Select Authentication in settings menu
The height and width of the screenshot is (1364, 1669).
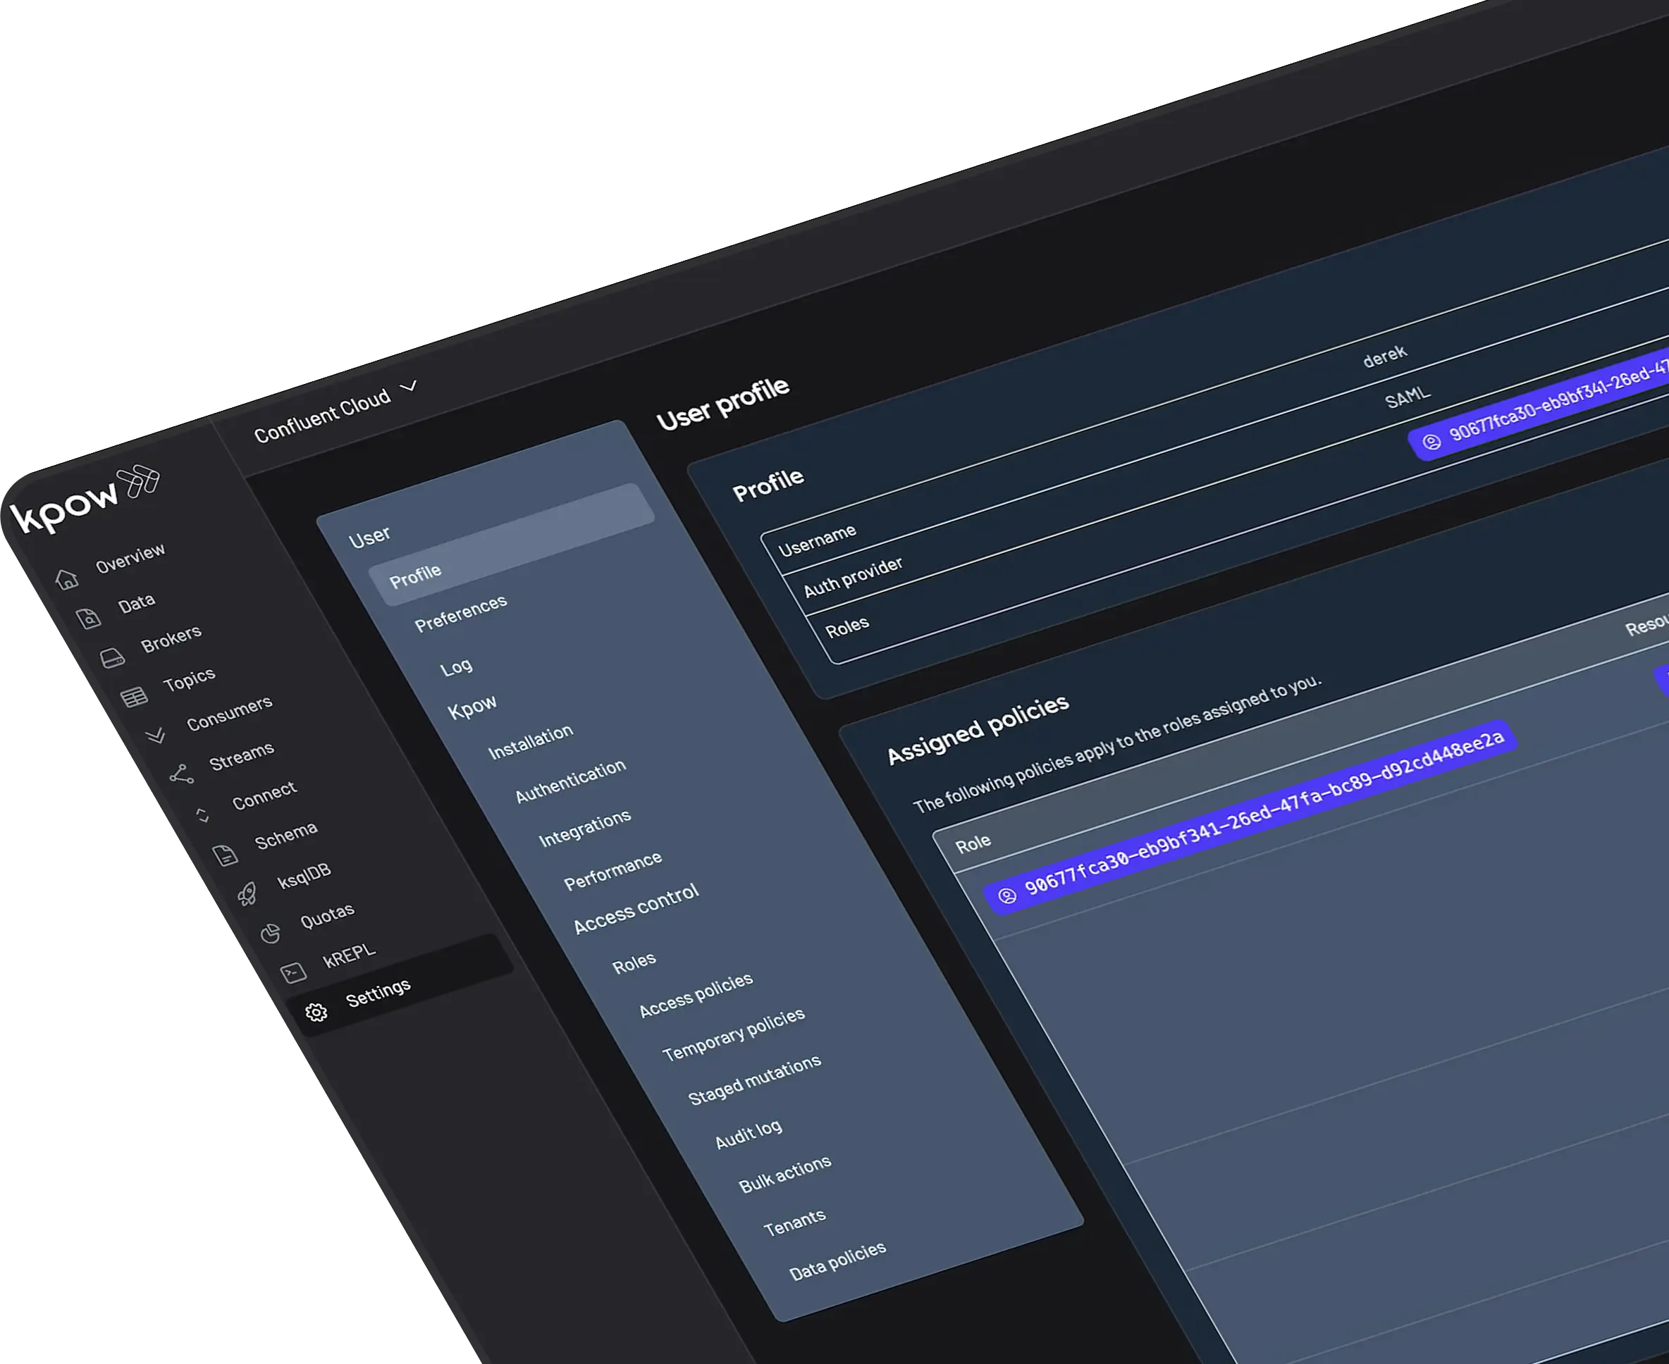570,781
